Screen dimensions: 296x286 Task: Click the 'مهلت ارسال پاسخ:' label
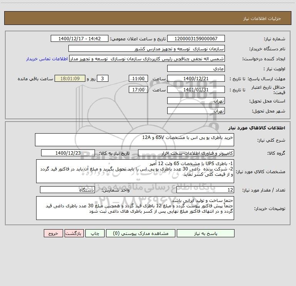click(x=266, y=79)
